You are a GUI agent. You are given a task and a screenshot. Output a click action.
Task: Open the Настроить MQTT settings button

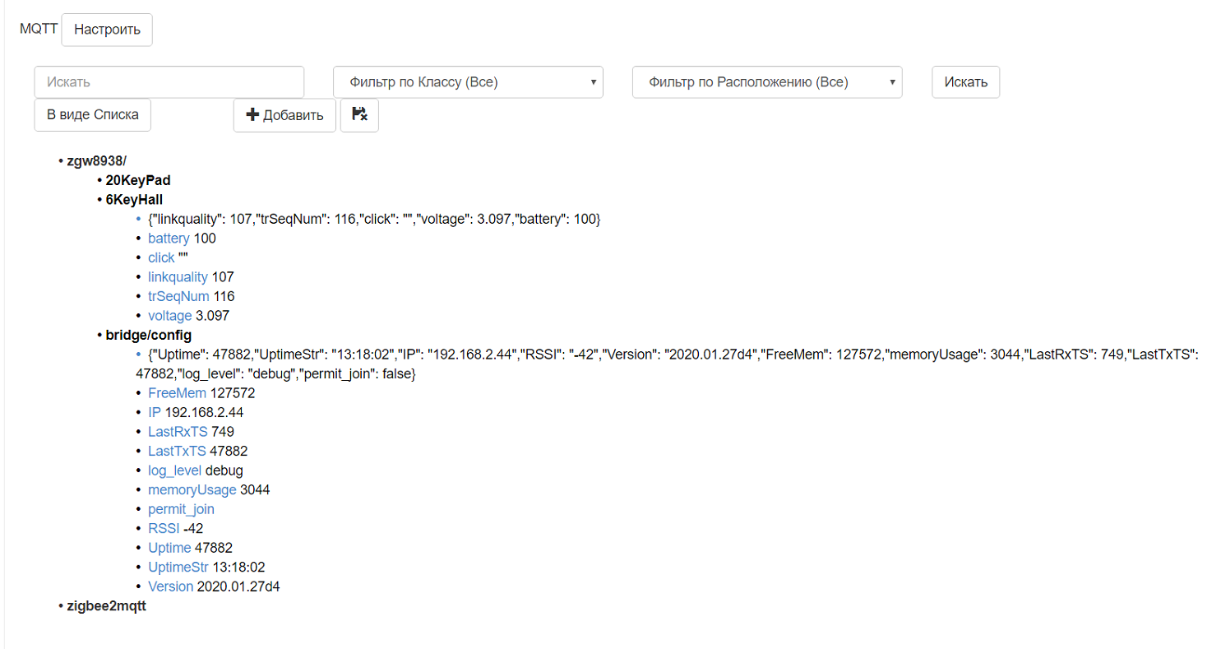click(x=107, y=30)
